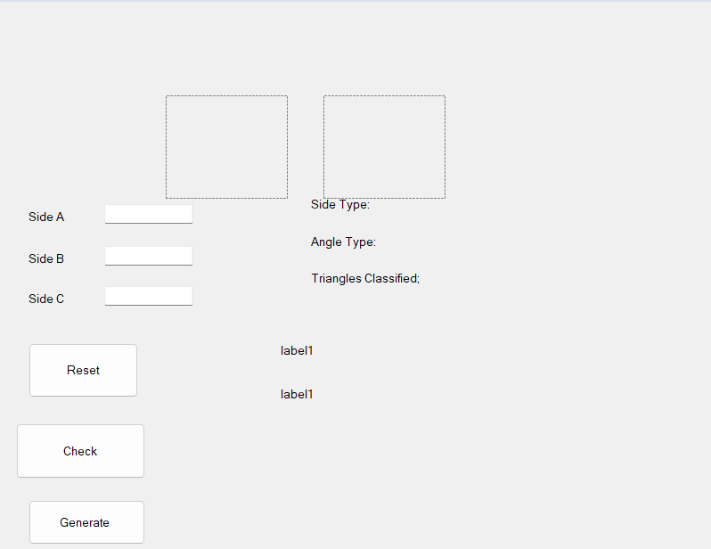Select the Side B label text
Viewport: 711px width, 549px height.
(46, 258)
